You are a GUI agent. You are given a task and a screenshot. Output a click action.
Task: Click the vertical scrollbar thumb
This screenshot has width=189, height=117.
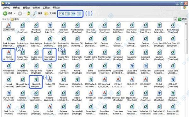pos(186,39)
